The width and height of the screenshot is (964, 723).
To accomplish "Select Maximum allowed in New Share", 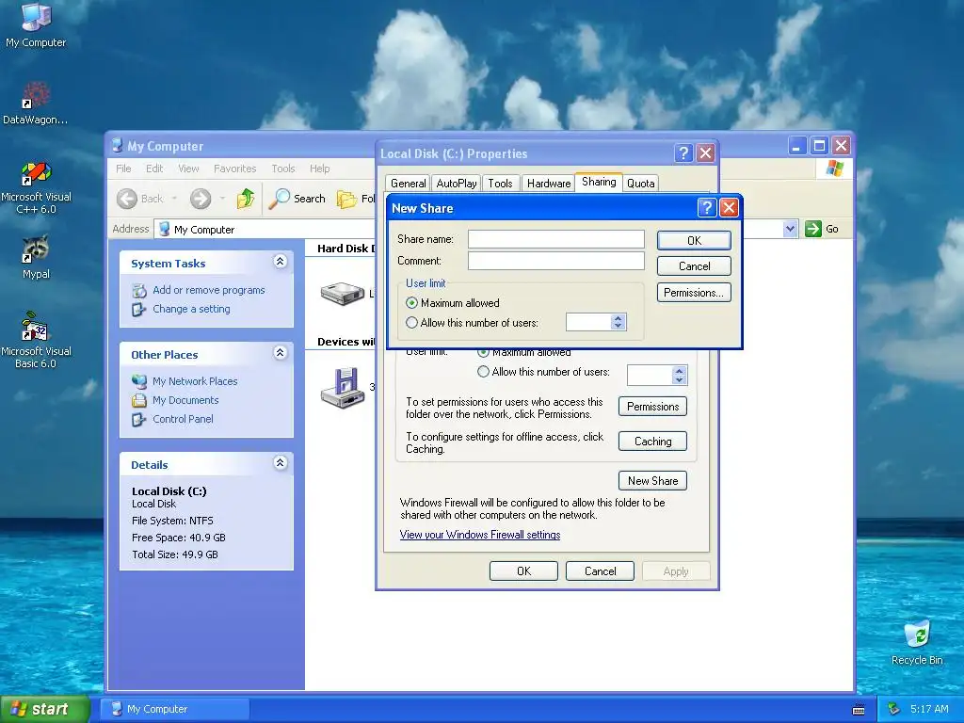I will coord(412,303).
